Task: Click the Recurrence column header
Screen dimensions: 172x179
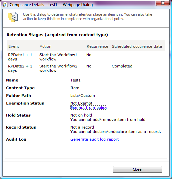Action: [x=97, y=46]
